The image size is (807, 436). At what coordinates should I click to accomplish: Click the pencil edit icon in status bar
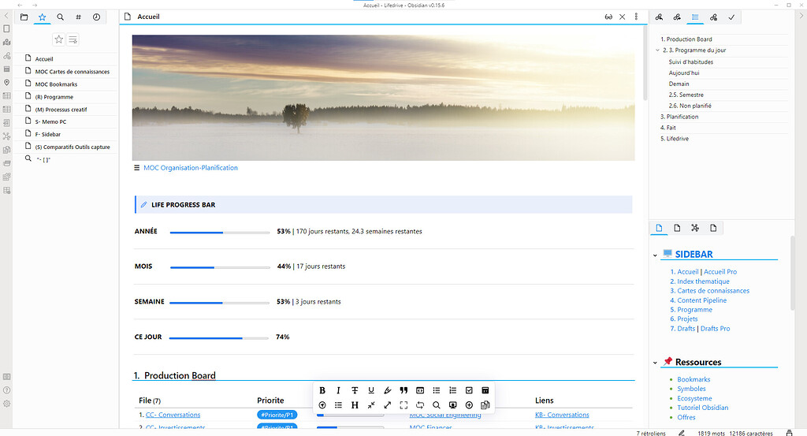[682, 434]
